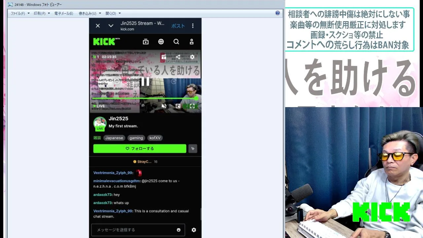Open the 書き込み(U) menu

[88, 13]
